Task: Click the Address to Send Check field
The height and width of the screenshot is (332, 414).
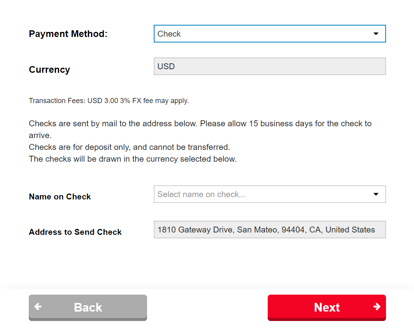Action: (x=270, y=229)
